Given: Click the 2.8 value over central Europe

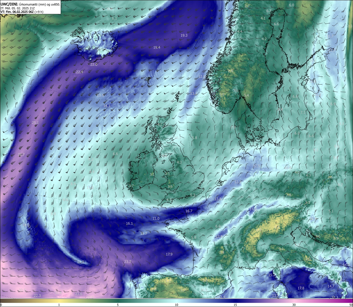Looking at the screenshot, I should 288,195.
